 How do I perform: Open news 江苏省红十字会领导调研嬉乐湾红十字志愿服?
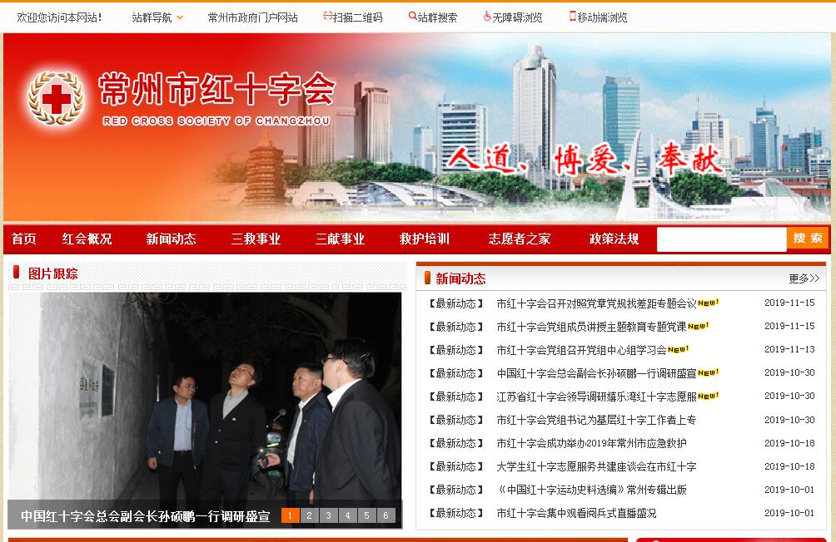point(597,397)
